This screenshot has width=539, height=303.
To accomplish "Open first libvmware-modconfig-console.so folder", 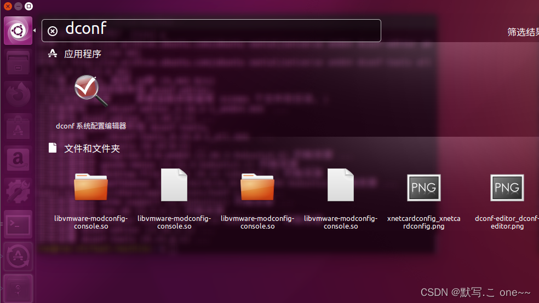I will 91,187.
